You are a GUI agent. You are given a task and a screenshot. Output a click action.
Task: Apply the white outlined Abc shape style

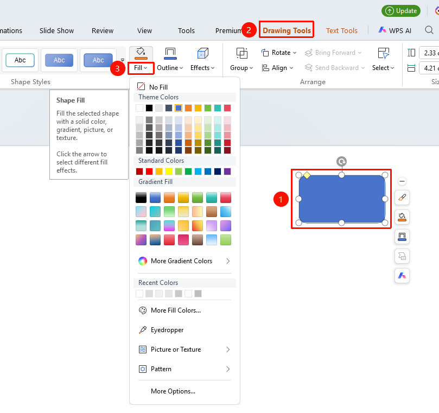[x=20, y=60]
